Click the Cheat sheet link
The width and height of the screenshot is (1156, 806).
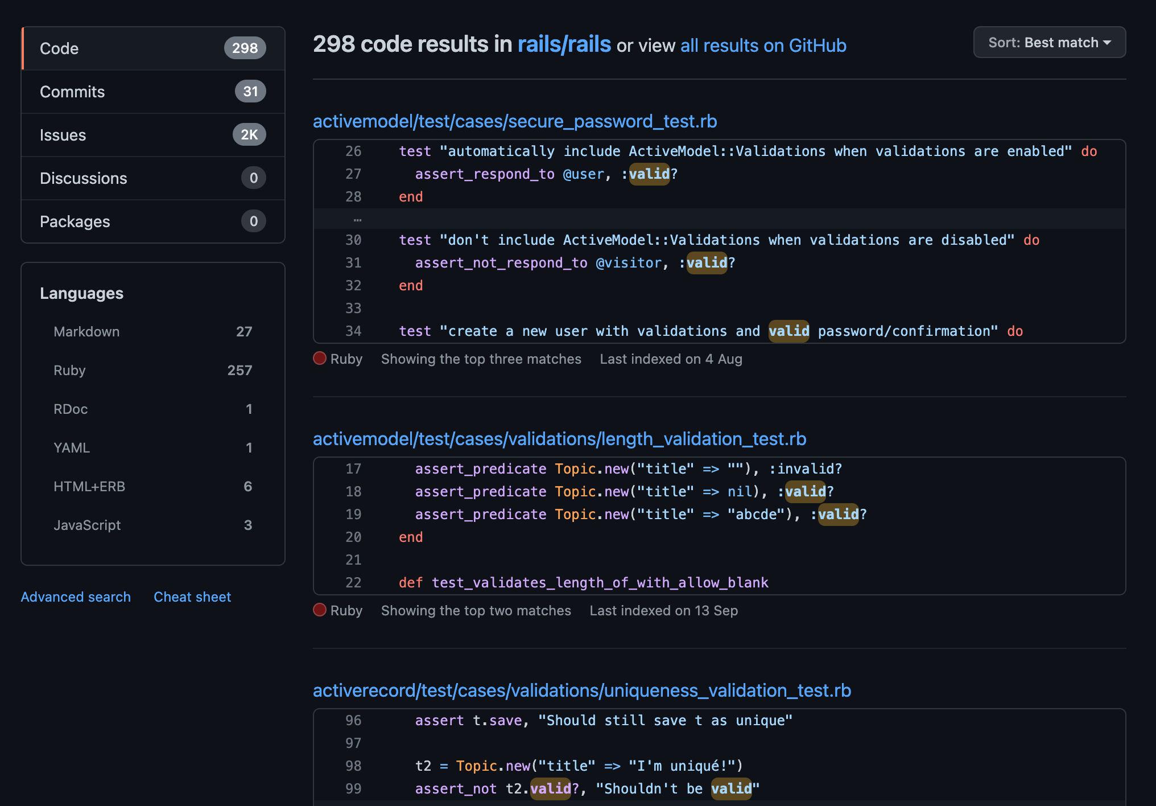192,596
